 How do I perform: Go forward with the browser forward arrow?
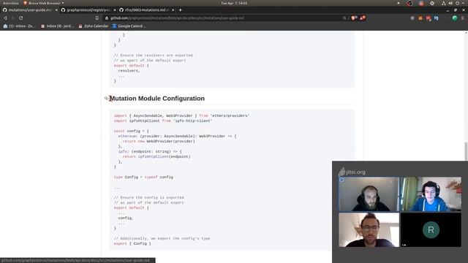[x=13, y=18]
